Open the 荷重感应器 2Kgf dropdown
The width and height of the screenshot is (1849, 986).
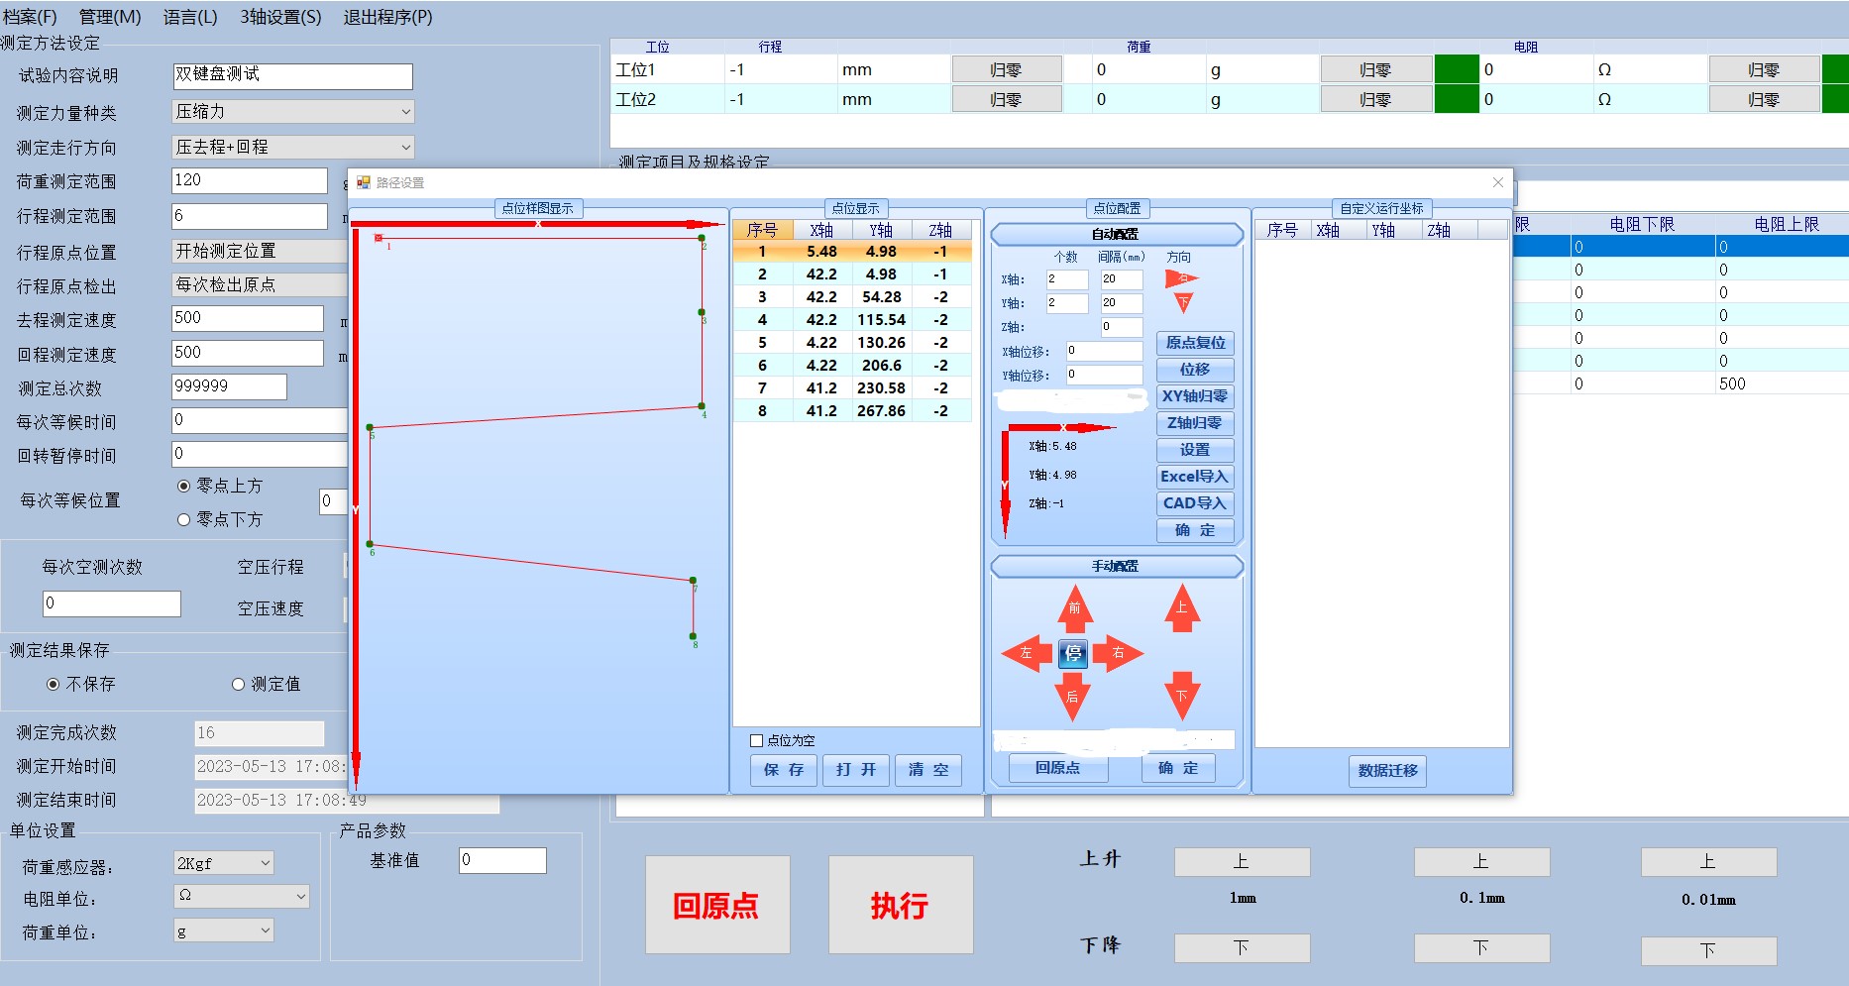coord(224,863)
